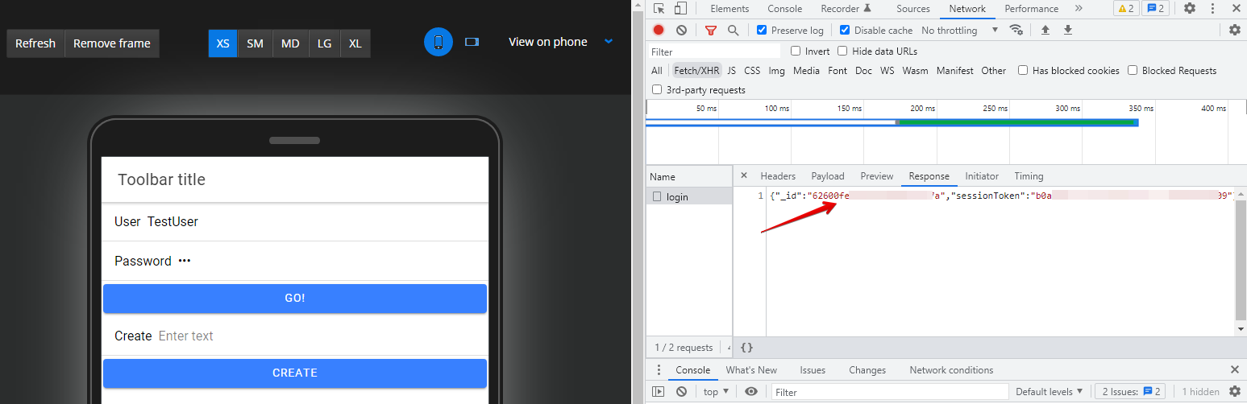Enable the Invert filter checkbox

[796, 51]
